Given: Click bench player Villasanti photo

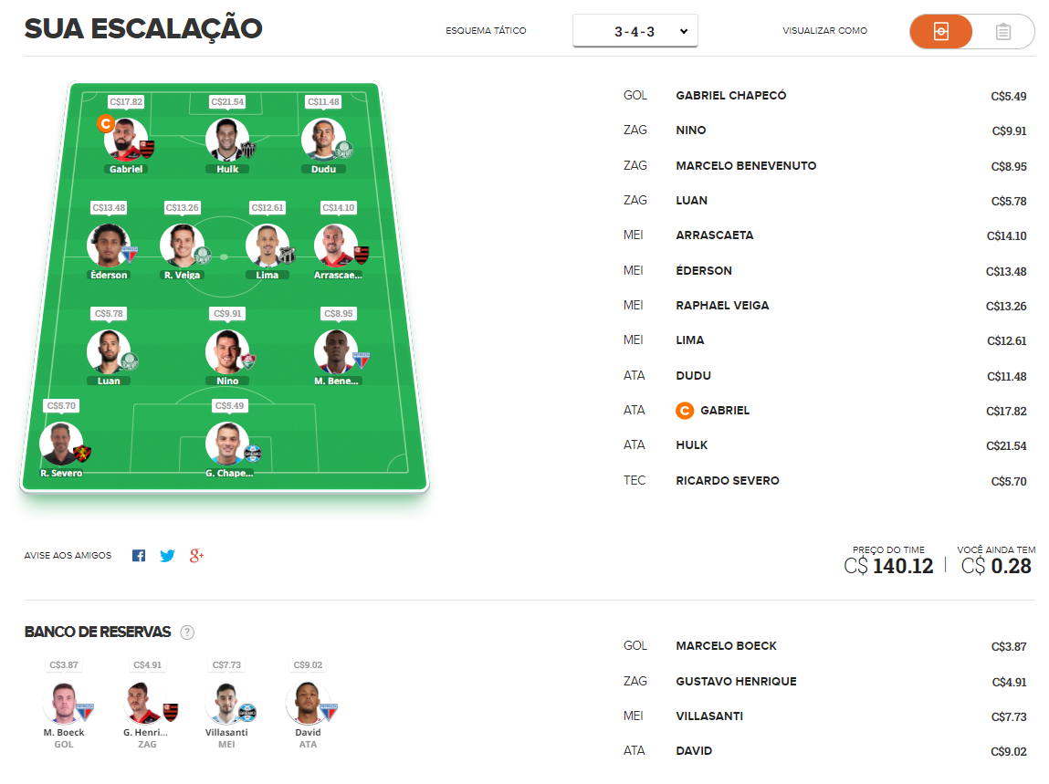Looking at the screenshot, I should pos(226,703).
